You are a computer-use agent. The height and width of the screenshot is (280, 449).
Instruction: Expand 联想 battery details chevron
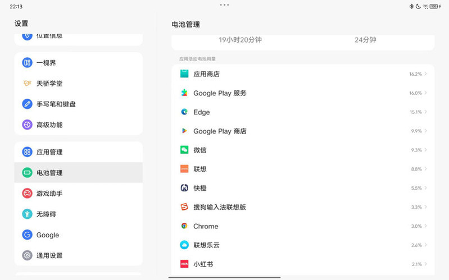[x=426, y=169]
